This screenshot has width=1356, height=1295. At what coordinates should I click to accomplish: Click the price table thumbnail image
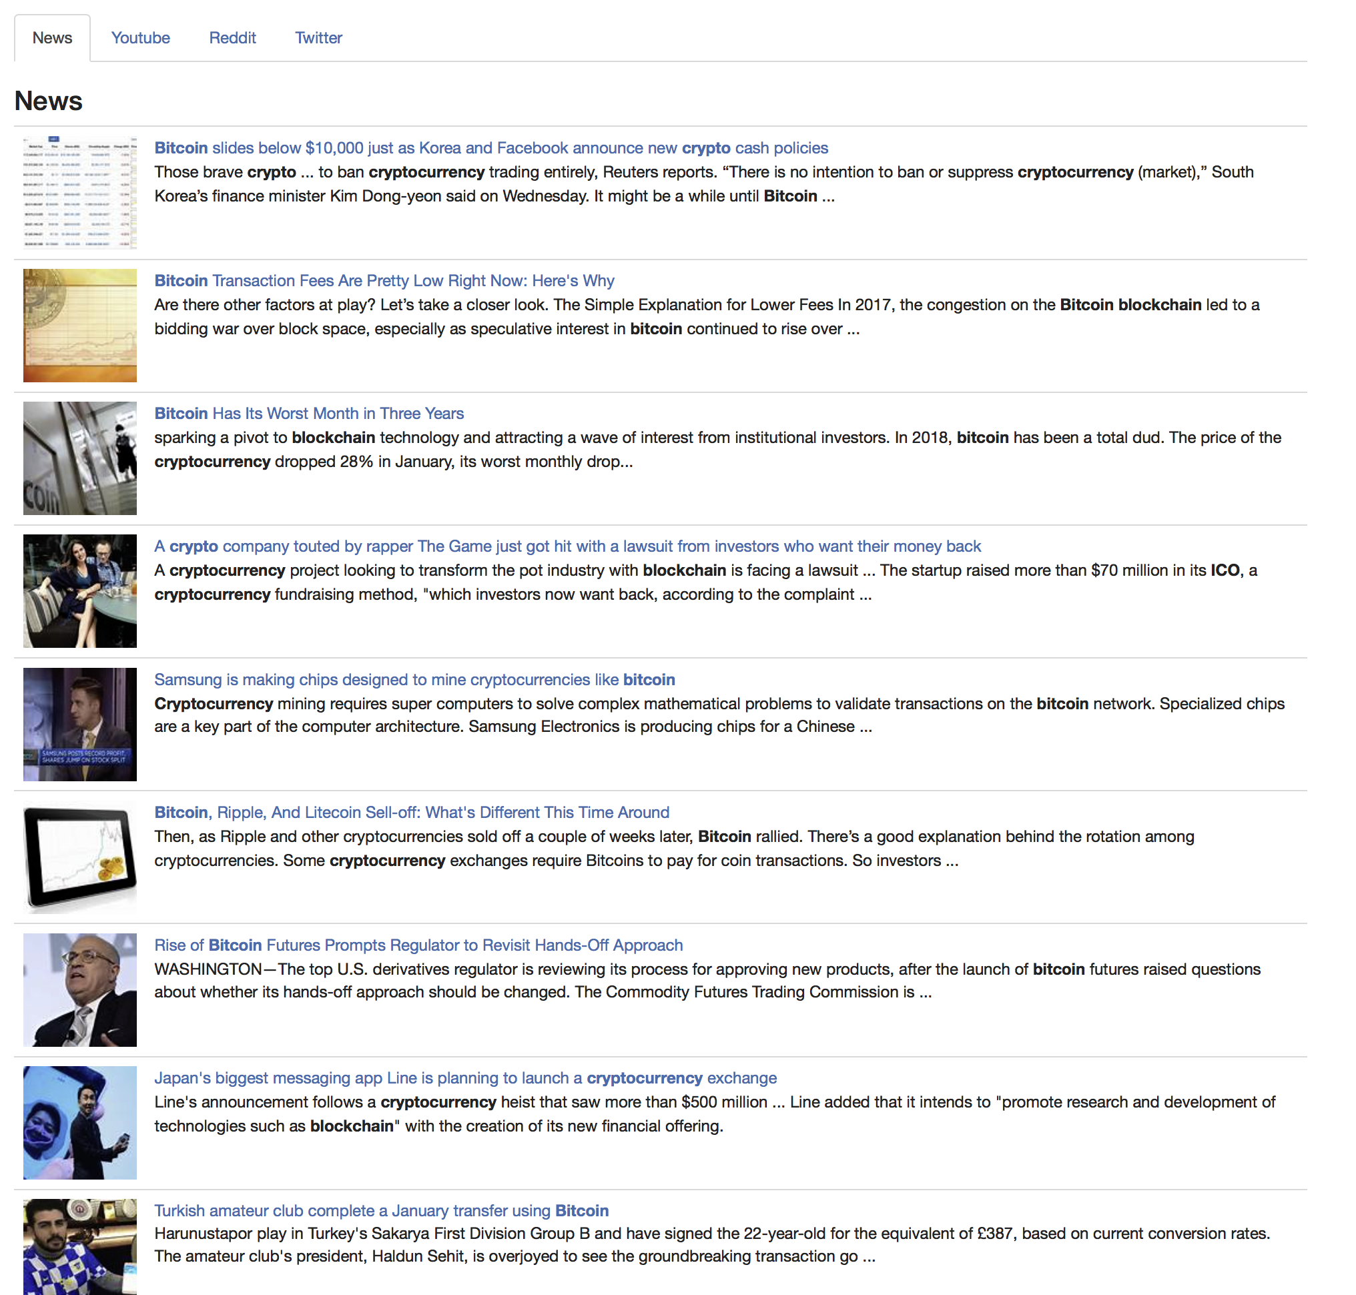point(79,193)
